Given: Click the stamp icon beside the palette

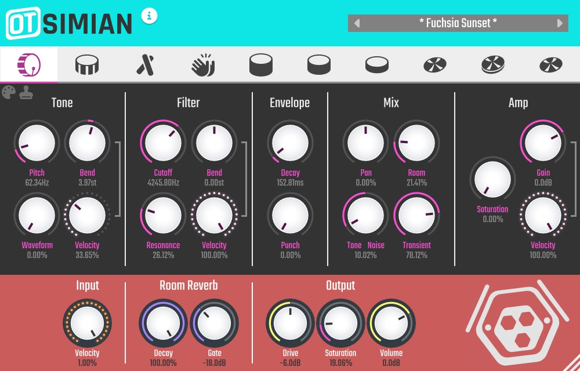Looking at the screenshot, I should coord(26,92).
